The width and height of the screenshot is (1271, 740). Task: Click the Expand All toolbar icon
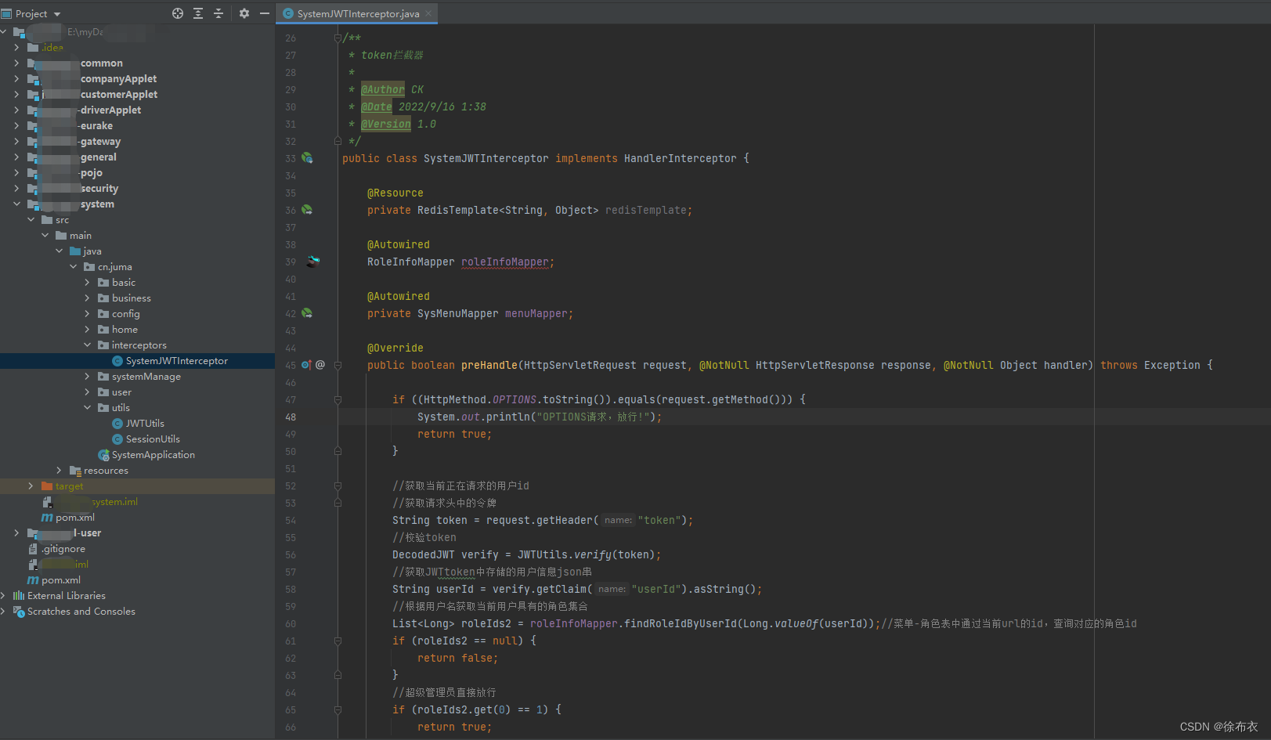(x=198, y=13)
